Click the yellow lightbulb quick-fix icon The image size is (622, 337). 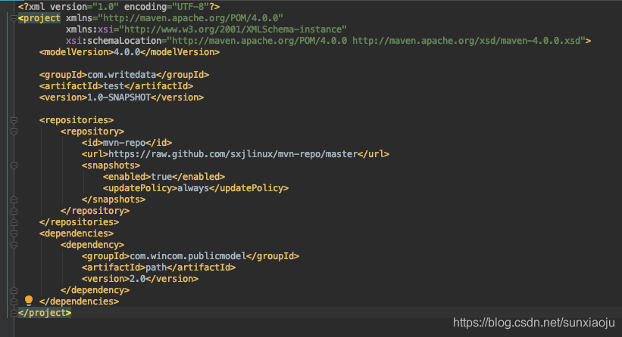point(29,301)
